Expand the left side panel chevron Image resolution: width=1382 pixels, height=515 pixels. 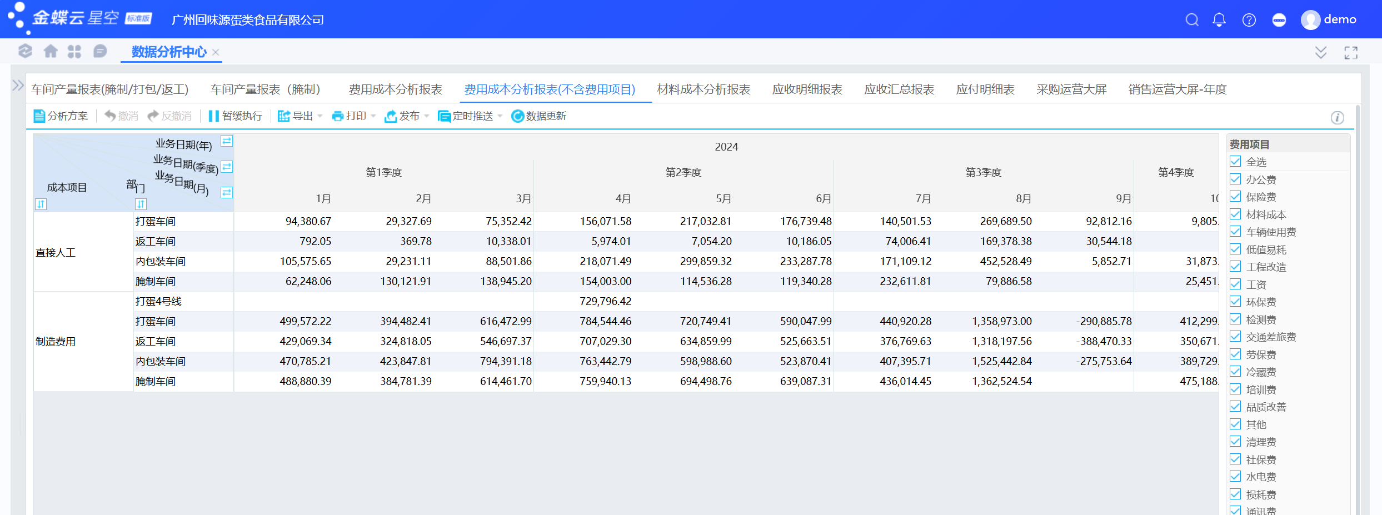18,86
